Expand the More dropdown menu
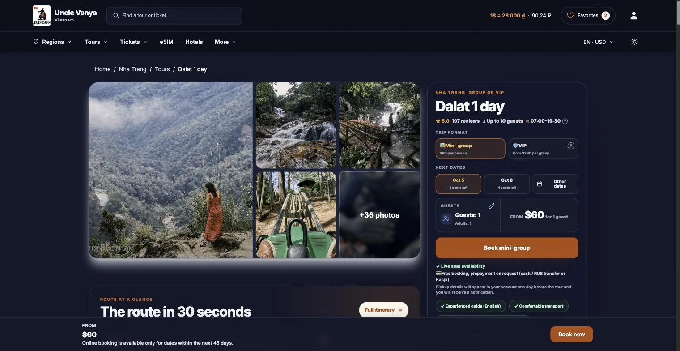Image resolution: width=680 pixels, height=351 pixels. 225,42
